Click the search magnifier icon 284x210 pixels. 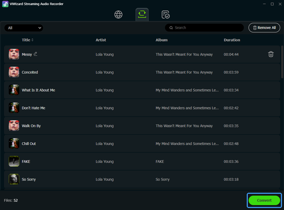pyautogui.click(x=171, y=28)
